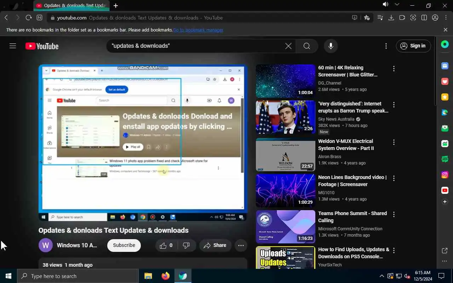
Task: Open Naver Mail green envelope sidebar icon
Action: [x=445, y=128]
